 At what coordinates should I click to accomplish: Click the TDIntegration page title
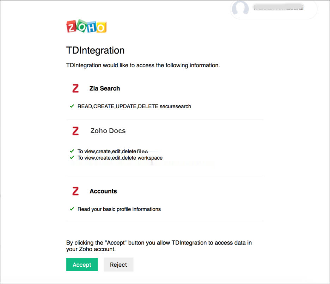tap(96, 50)
